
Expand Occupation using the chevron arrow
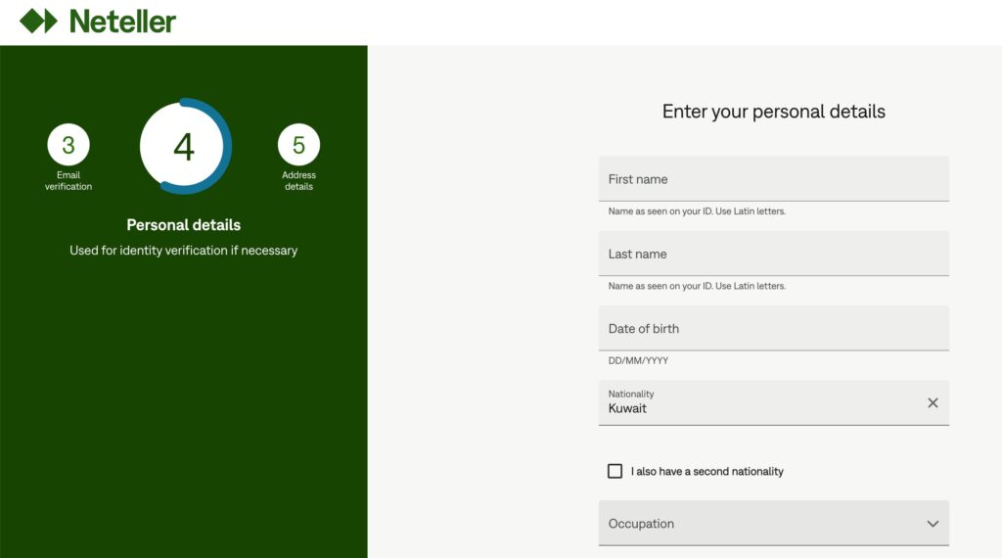click(x=933, y=524)
